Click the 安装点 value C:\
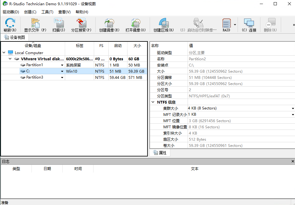Viewport: 295px width, 205px height. click(x=191, y=65)
